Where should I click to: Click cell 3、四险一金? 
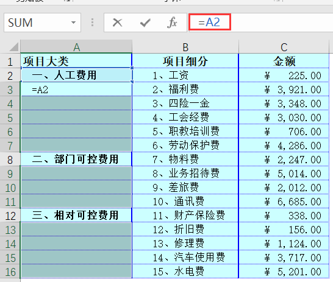(185, 103)
